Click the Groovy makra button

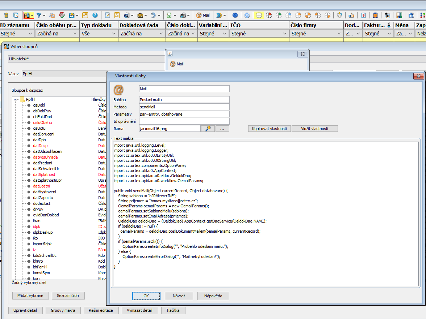63,310
